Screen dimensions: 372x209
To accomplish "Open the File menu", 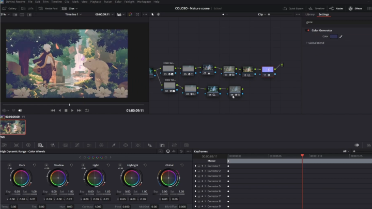I will pos(30,2).
